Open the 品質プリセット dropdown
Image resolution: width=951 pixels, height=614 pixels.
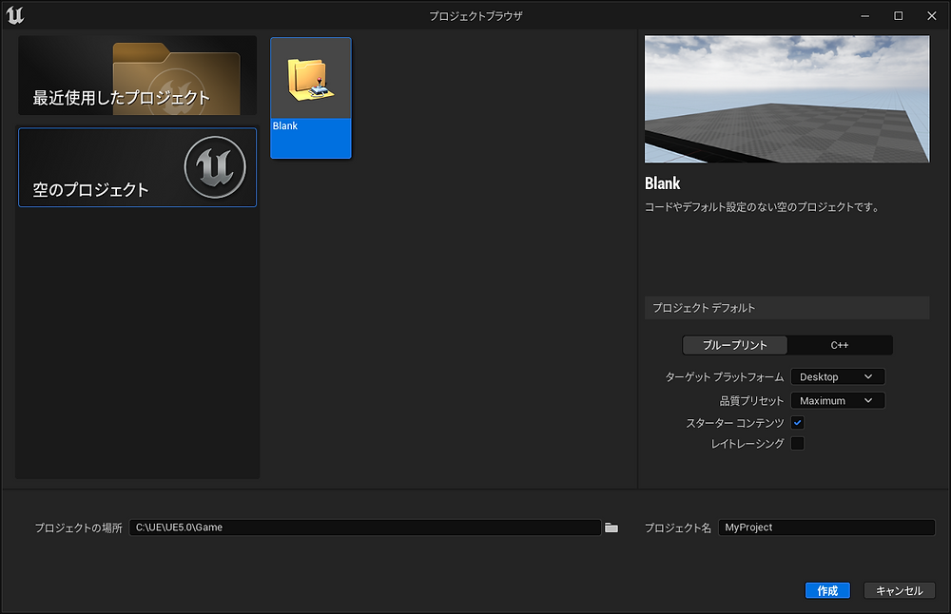(837, 400)
